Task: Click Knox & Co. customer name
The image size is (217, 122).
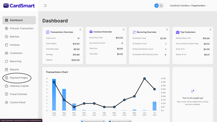Action: (180, 49)
